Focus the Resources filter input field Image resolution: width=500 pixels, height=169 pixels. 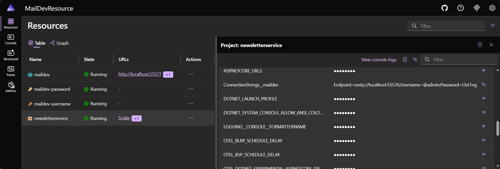(446, 26)
